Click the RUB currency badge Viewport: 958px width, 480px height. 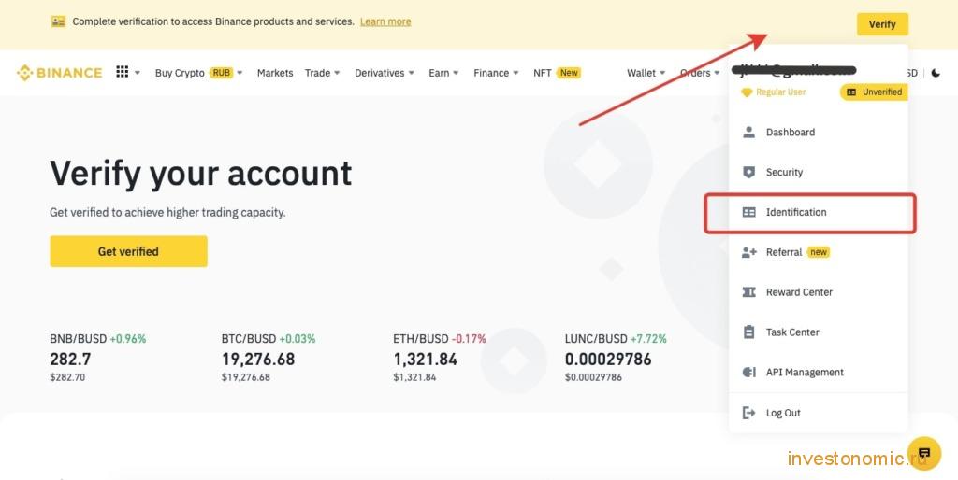click(221, 73)
